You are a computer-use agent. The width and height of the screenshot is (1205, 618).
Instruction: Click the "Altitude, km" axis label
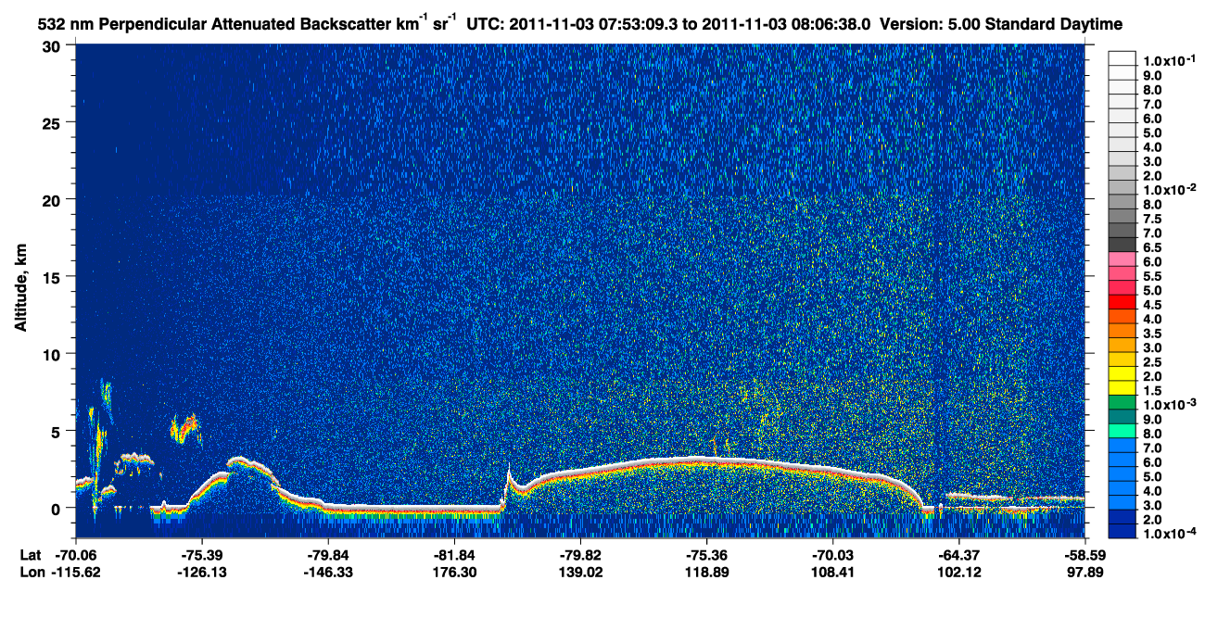click(x=19, y=288)
